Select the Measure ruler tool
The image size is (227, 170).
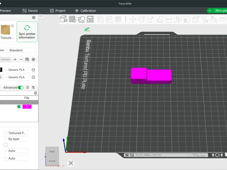click(223, 19)
